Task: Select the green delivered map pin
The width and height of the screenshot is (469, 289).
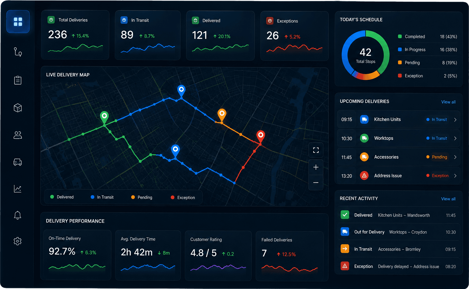Action: pyautogui.click(x=104, y=118)
